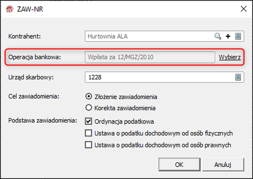253x179 pixels.
Task: Close the ZAW-NR dialog window
Action: coord(244,9)
